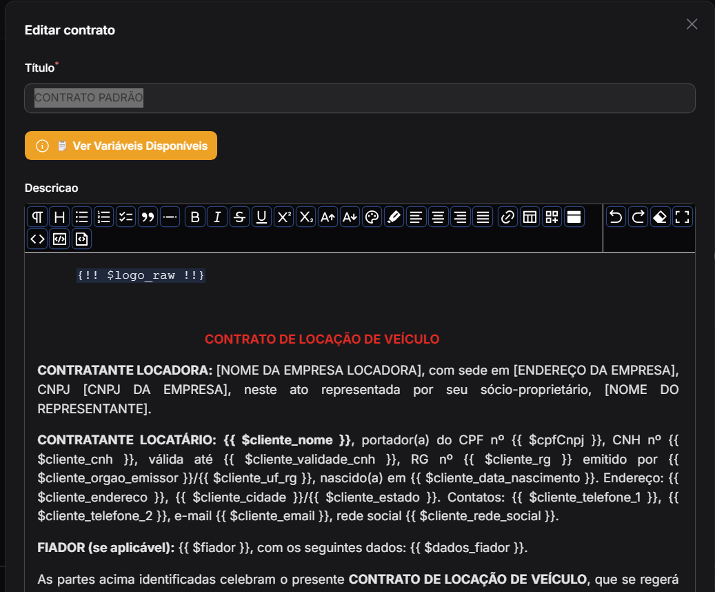Insert a checklist

coord(126,217)
